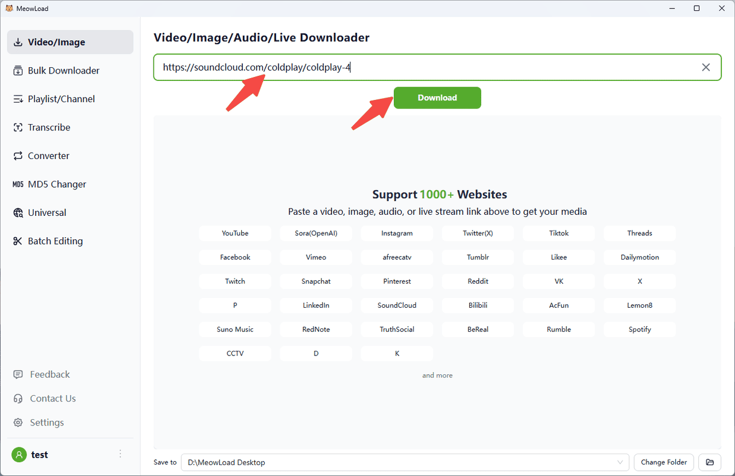Click the MeowLoad cat logo in title bar
The image size is (735, 476).
9,8
